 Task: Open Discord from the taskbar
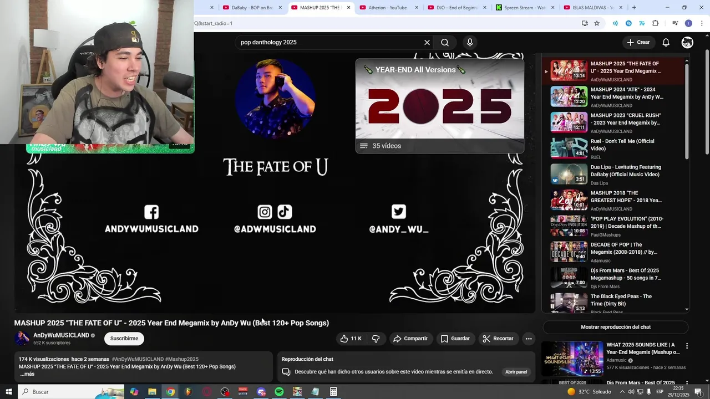pos(261,392)
